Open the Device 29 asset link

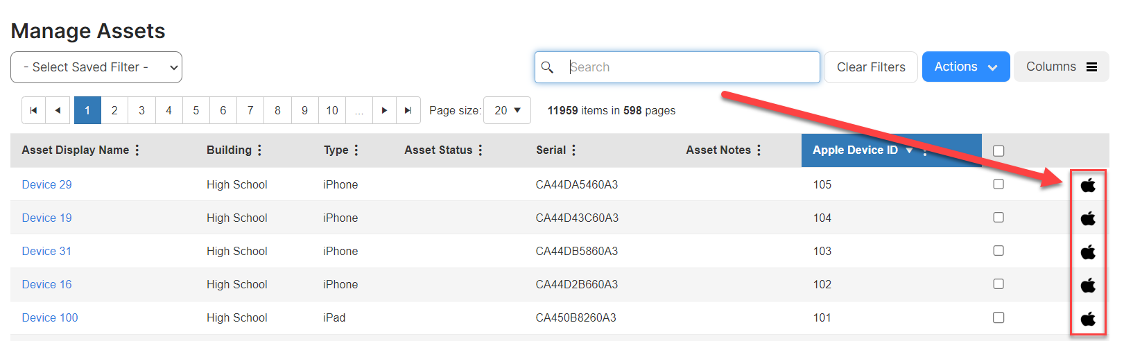[x=47, y=184]
